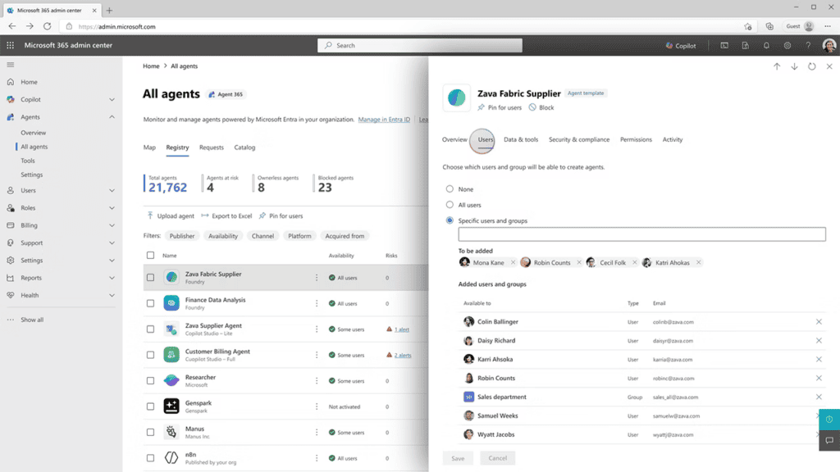The image size is (840, 472).
Task: Expand the Support nav section
Action: click(112, 243)
